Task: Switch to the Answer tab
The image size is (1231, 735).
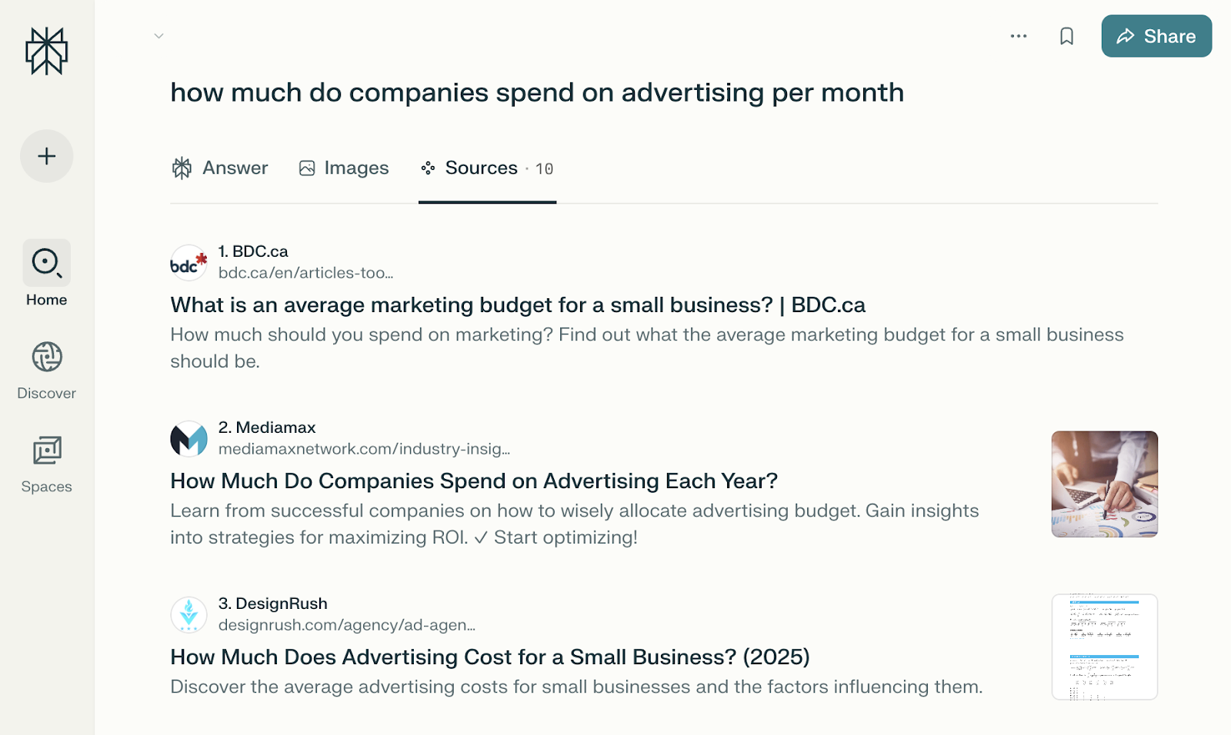Action: click(220, 168)
